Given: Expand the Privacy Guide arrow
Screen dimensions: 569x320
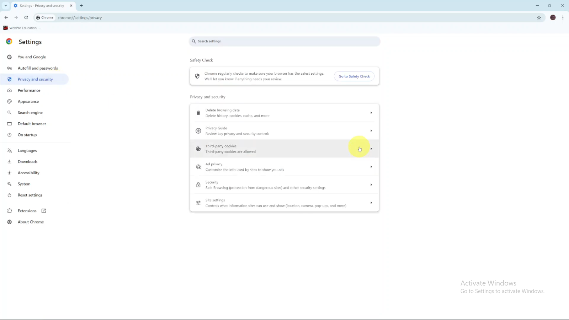Looking at the screenshot, I should [x=371, y=131].
